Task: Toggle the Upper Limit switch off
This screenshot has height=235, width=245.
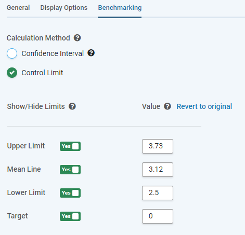Action: [x=70, y=146]
